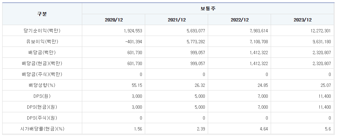Click 601,730 in the 배당금(백만) row
The height and width of the screenshot is (137, 338).
click(x=135, y=53)
